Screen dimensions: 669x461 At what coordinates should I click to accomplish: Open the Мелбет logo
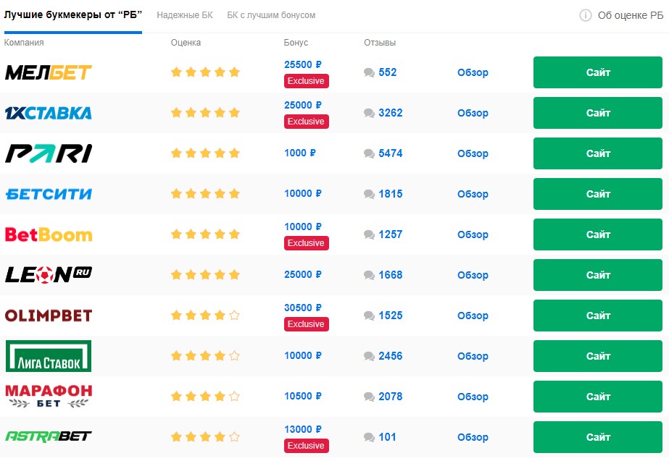coord(49,72)
